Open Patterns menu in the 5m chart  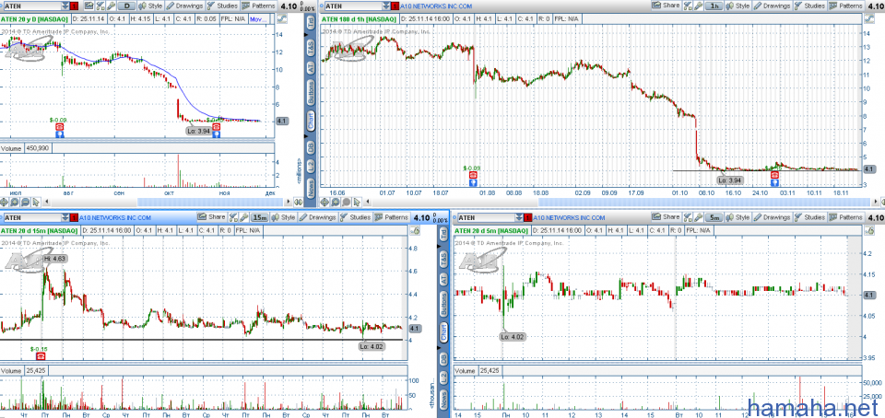pos(846,217)
